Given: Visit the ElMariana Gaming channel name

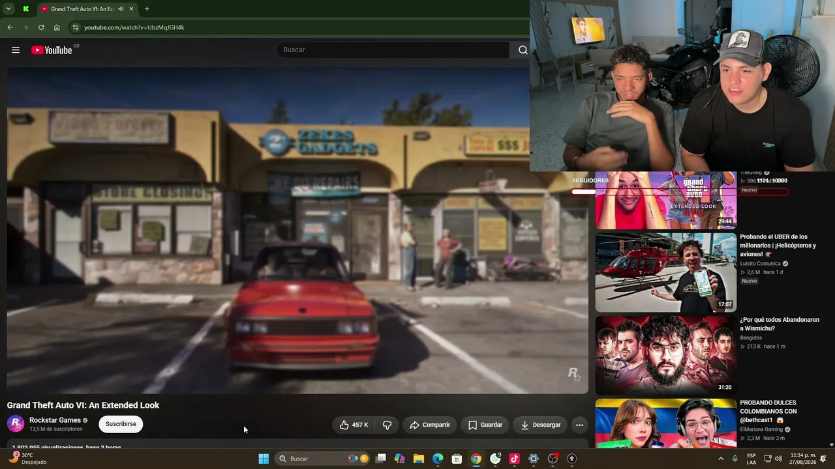Looking at the screenshot, I should tap(761, 430).
